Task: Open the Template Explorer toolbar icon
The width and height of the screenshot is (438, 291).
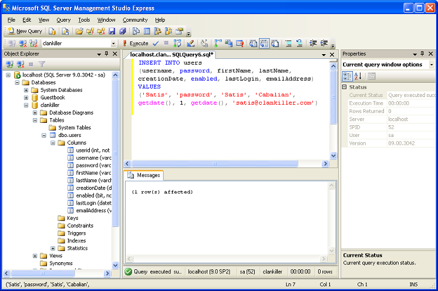Action: point(169,31)
